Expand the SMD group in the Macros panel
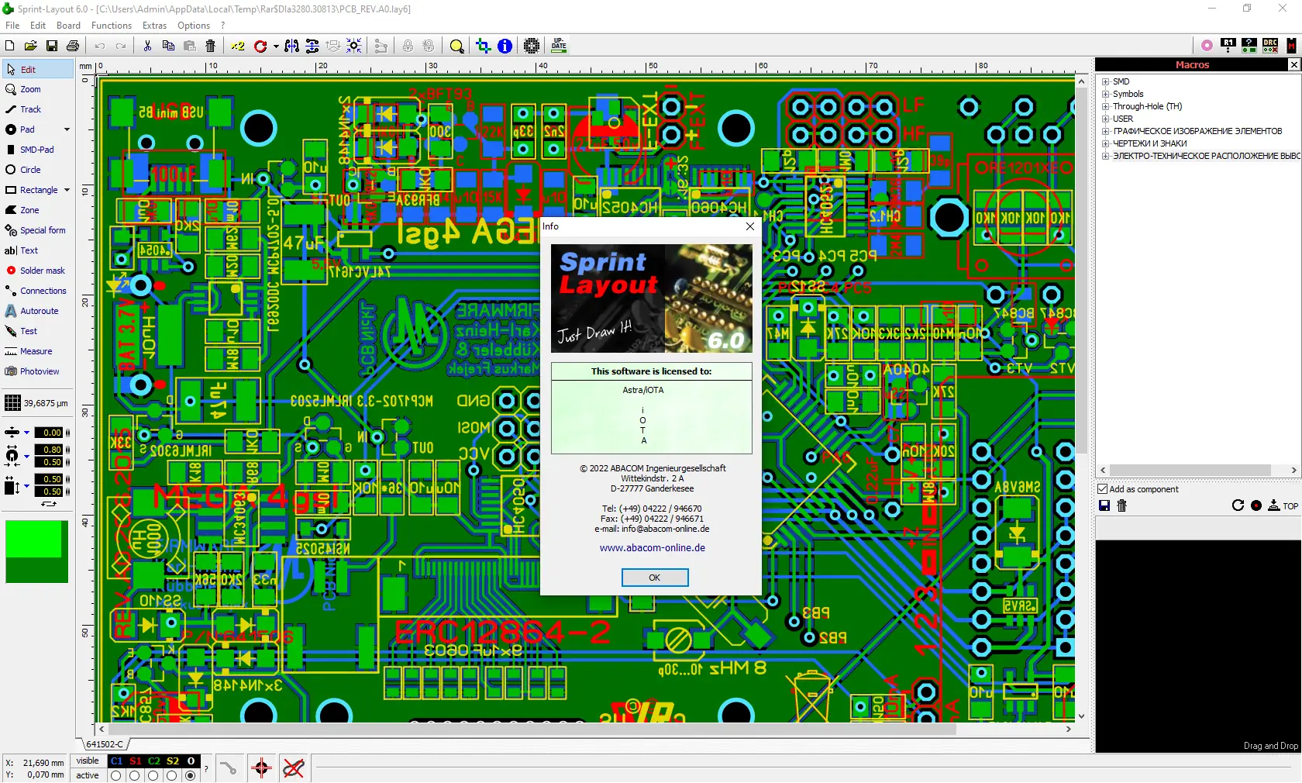Viewport: 1302px width, 783px height. click(x=1105, y=81)
